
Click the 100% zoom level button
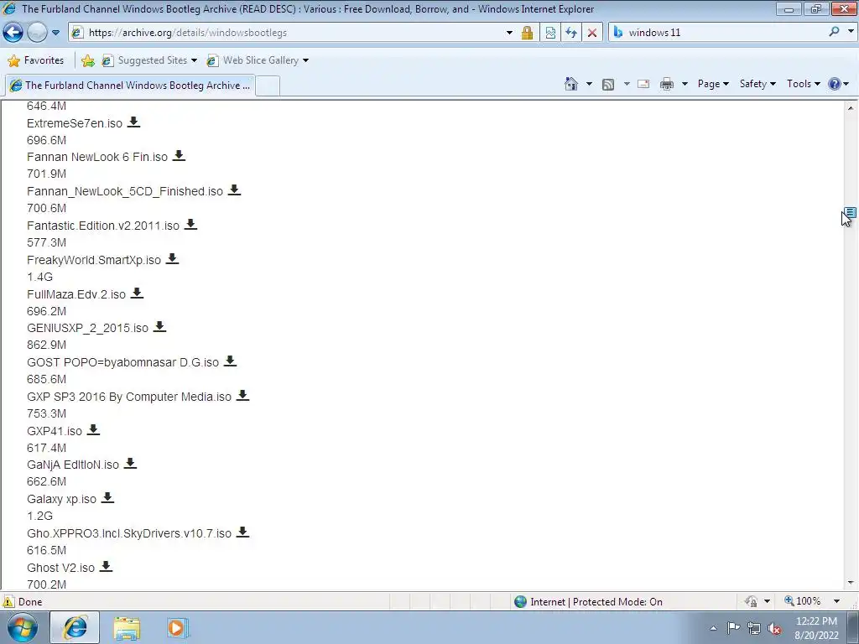[x=803, y=601]
